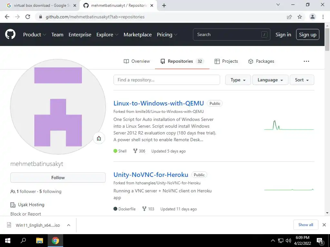Open the Type filter dropdown
The image size is (330, 247).
coord(238,80)
